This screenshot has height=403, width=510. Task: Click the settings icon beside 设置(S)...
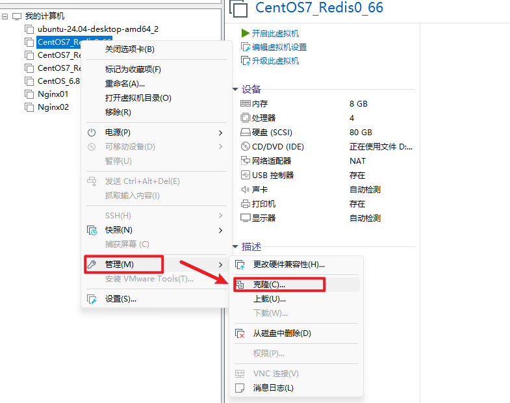[x=92, y=299]
